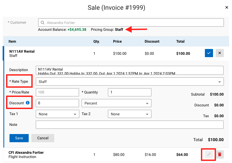
Task: Confirm N111AV Rental line with checkmark
Action: (x=209, y=53)
